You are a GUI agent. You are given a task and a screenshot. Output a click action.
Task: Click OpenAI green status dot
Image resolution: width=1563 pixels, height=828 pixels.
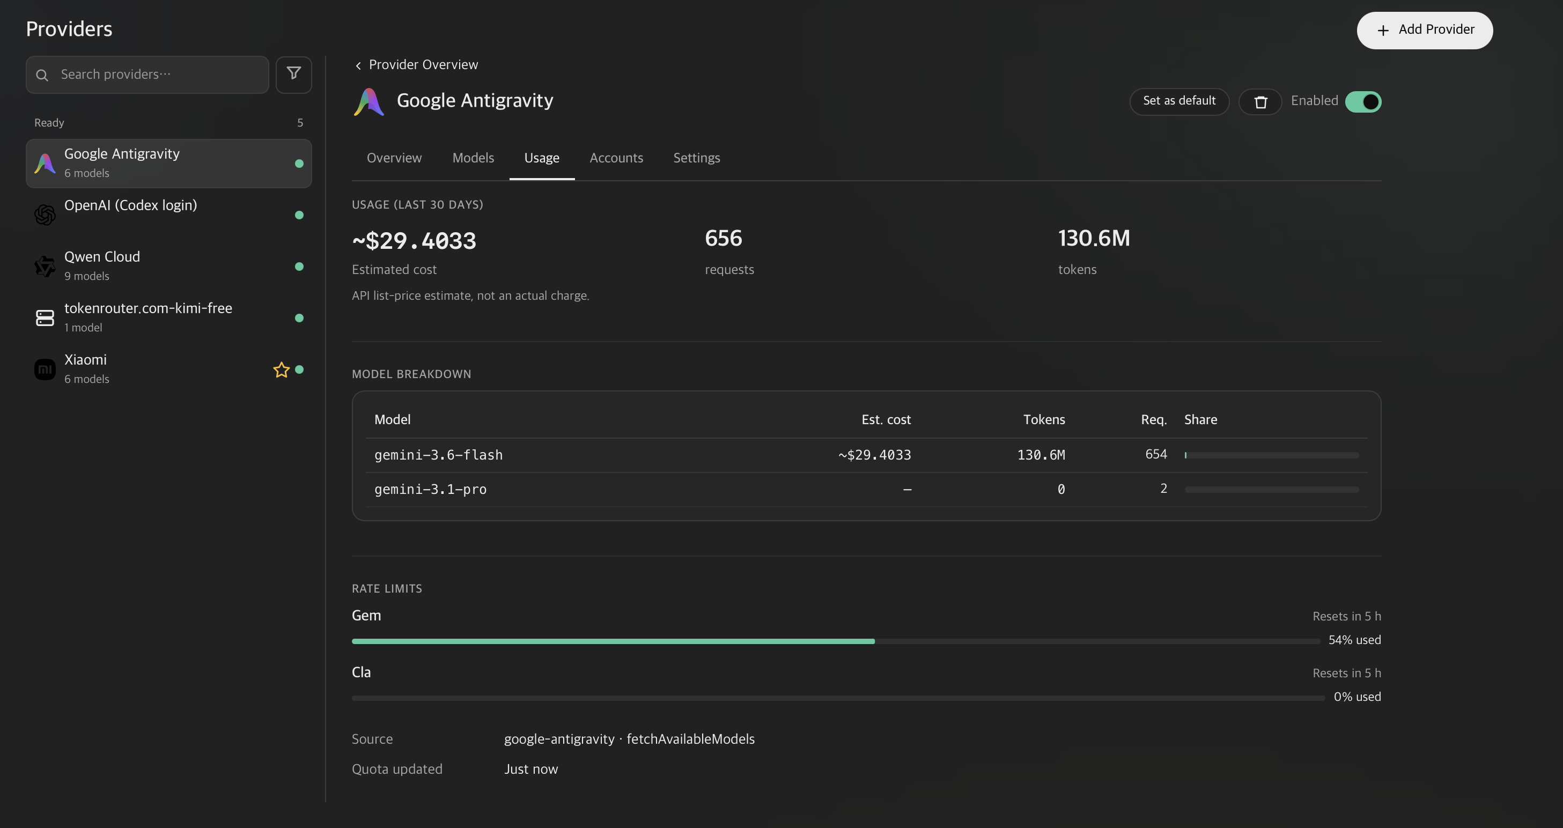[299, 215]
